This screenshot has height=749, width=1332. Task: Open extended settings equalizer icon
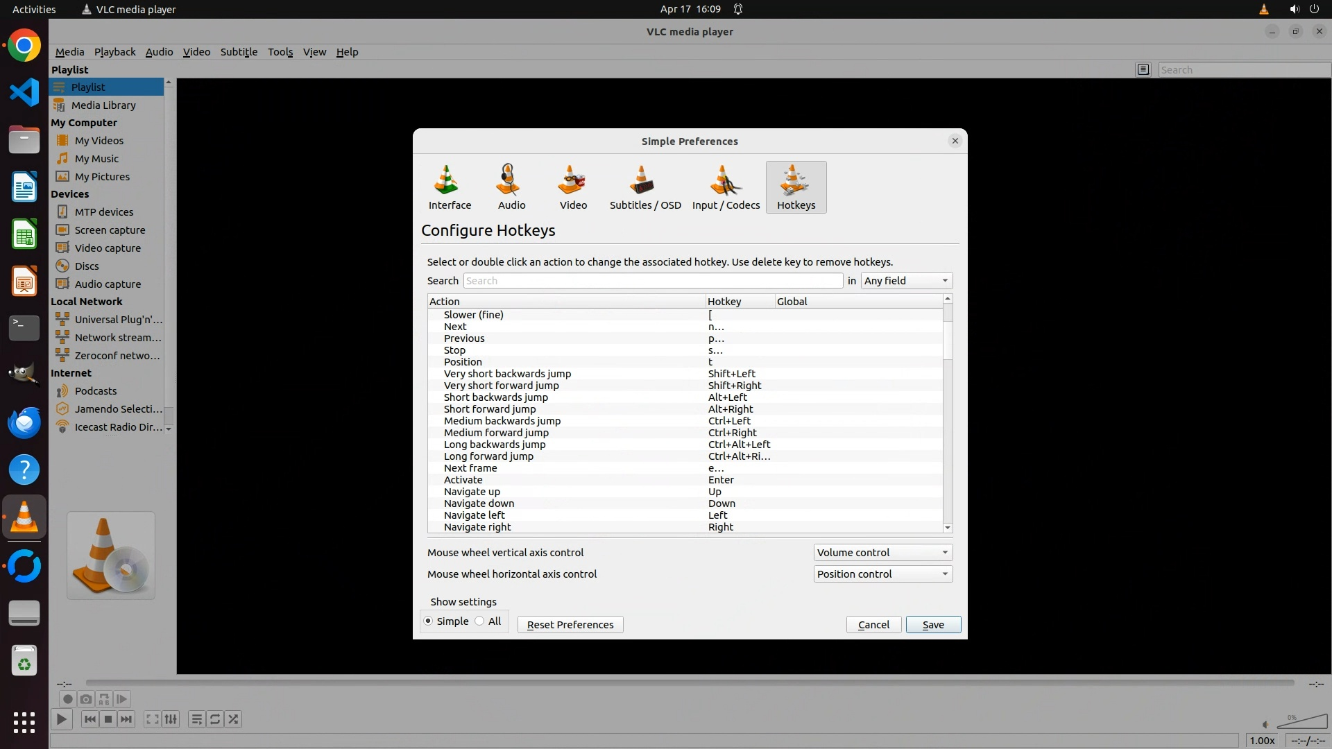coord(171,719)
